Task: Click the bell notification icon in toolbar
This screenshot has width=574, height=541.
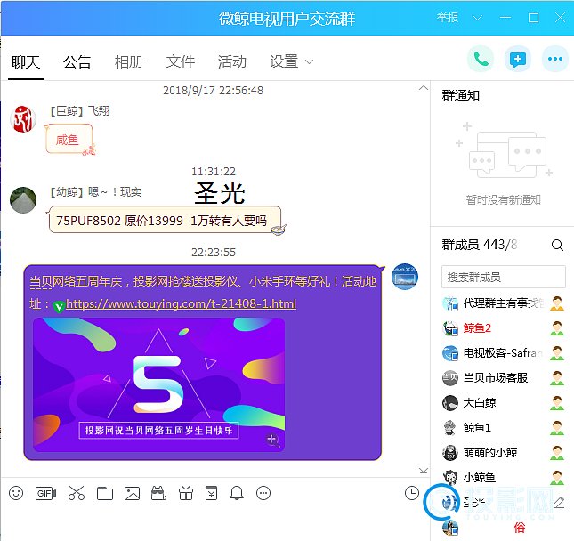Action: click(237, 493)
